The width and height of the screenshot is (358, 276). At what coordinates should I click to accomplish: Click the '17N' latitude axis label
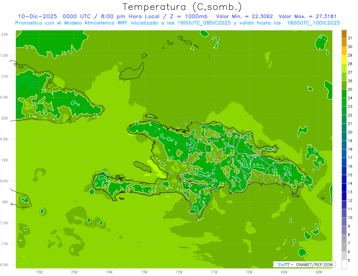[4, 244]
